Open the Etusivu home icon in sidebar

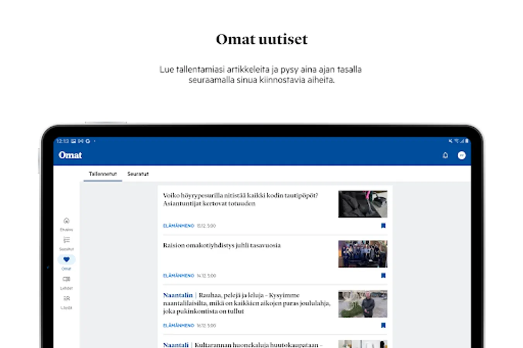point(66,221)
